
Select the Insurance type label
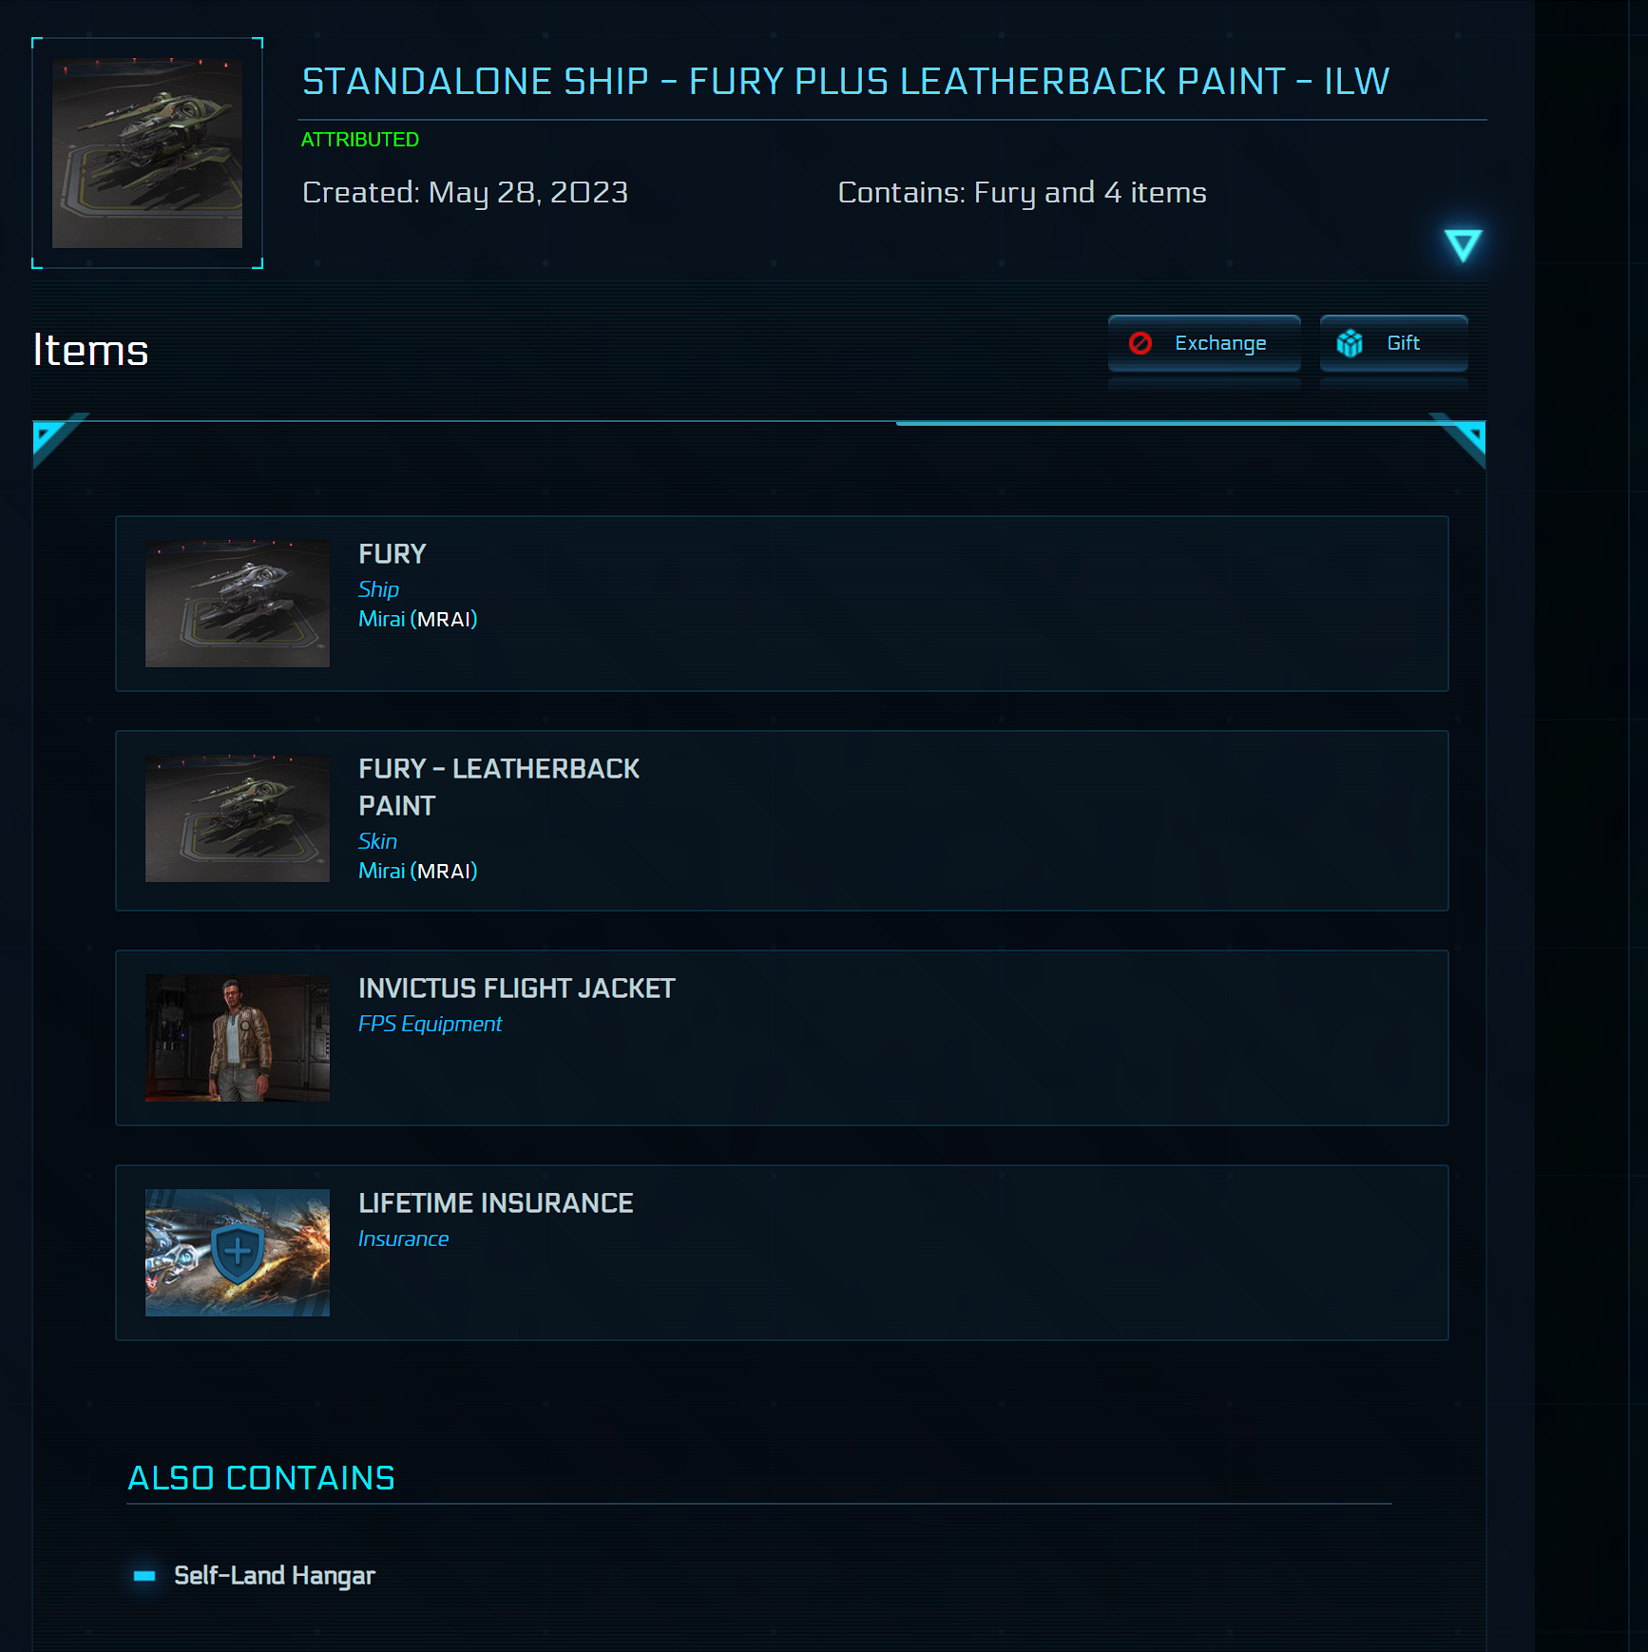403,1239
